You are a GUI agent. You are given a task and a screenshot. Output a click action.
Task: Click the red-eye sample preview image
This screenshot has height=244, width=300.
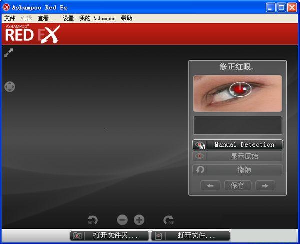[238, 93]
